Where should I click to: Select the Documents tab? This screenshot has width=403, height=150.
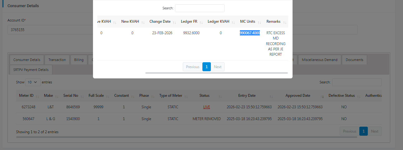354,60
